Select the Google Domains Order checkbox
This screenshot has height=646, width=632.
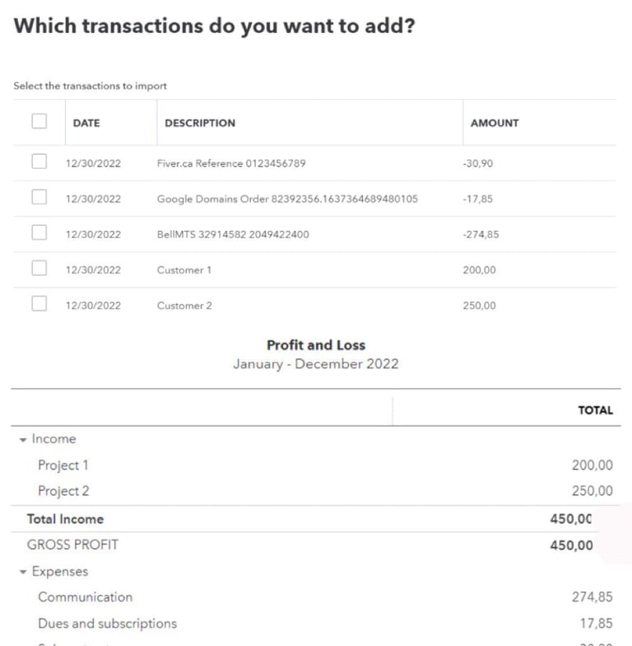[39, 198]
